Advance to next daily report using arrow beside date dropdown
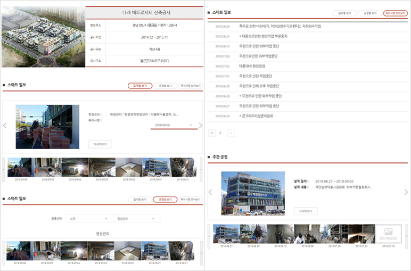411x271 pixels. 201,126
